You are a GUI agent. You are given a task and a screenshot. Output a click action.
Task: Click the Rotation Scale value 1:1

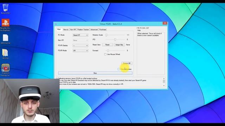coord(128,35)
